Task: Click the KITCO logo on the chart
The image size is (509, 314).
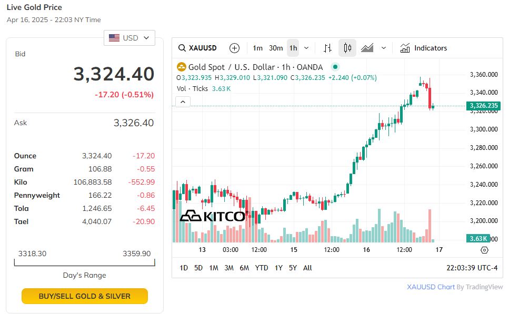Action: (214, 216)
